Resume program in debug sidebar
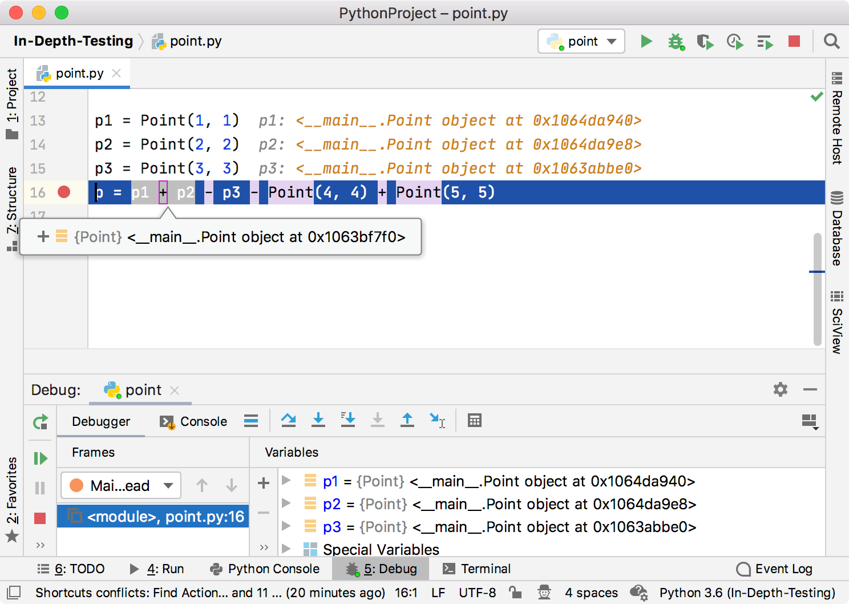849x604 pixels. pyautogui.click(x=40, y=458)
